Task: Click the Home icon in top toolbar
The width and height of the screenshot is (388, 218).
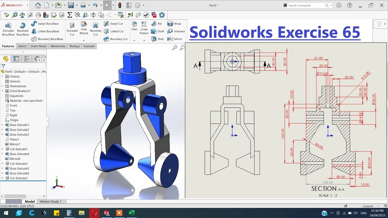Action: tap(38, 5)
